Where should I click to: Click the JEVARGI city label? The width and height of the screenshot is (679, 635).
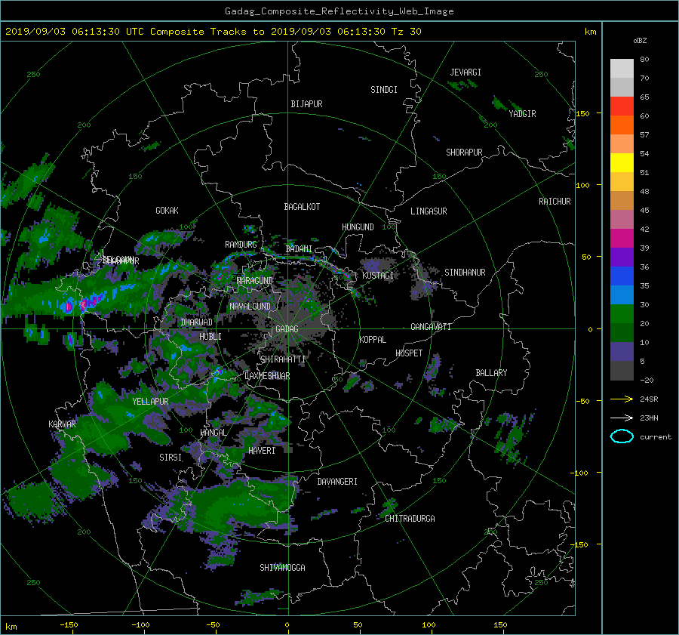(465, 72)
